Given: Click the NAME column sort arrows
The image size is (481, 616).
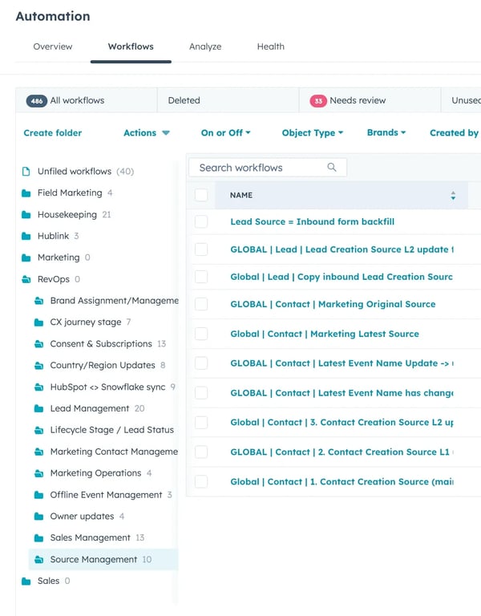Looking at the screenshot, I should pyautogui.click(x=453, y=196).
